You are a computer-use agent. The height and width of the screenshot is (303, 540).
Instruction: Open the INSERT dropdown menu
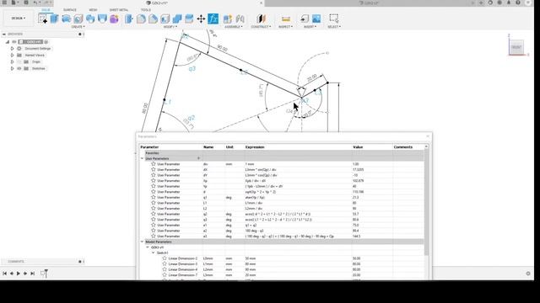pyautogui.click(x=310, y=27)
